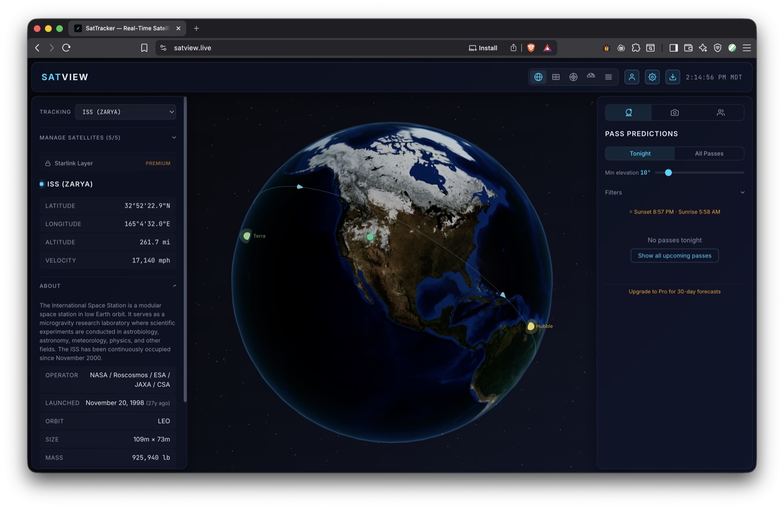Open the settings gear in SatView header
The width and height of the screenshot is (784, 509).
[x=652, y=77]
